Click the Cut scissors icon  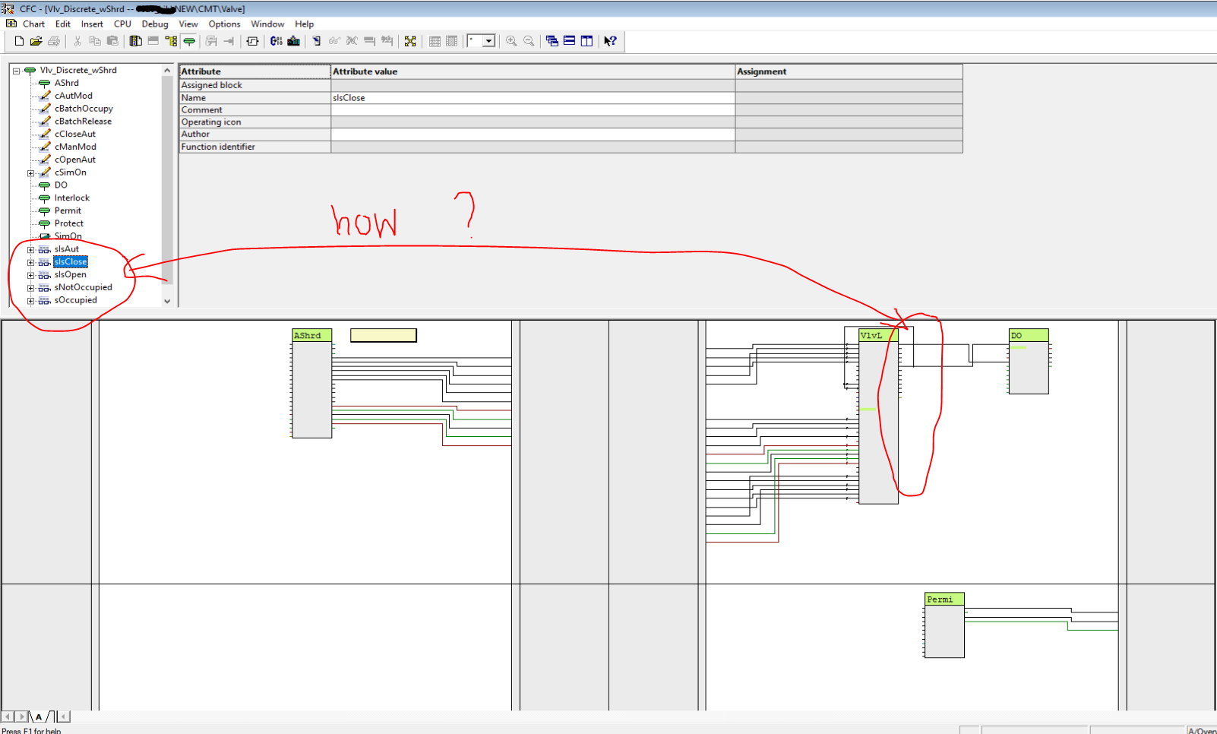click(x=77, y=41)
